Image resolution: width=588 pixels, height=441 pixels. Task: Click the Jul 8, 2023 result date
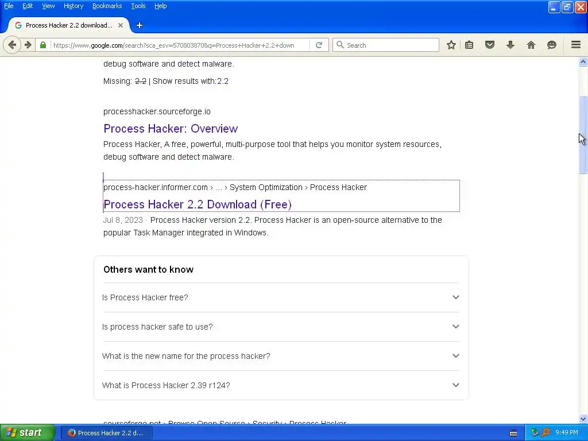click(x=123, y=220)
